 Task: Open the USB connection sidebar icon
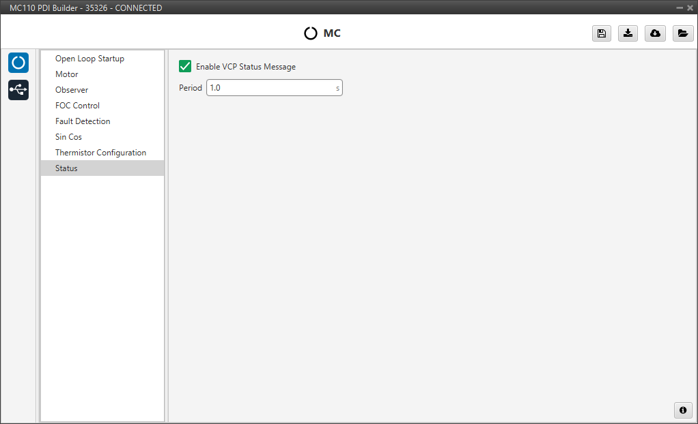point(18,90)
